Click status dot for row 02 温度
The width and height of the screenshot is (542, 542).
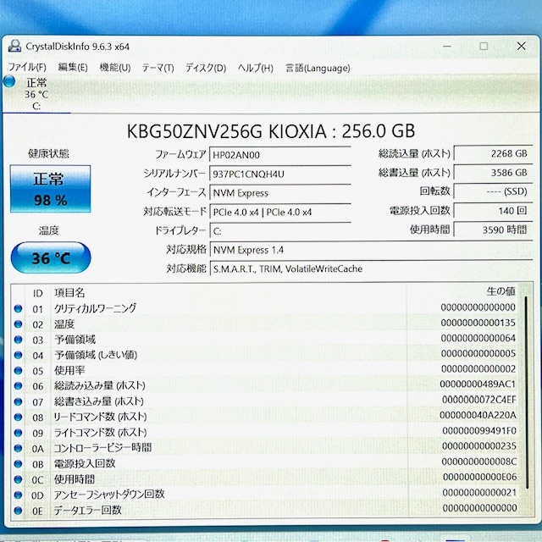(19, 324)
